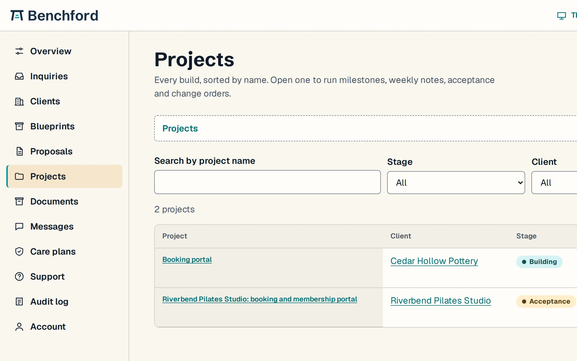Open the Cedar Hollow Pottery client link
Viewport: 577px width, 361px height.
click(x=434, y=261)
